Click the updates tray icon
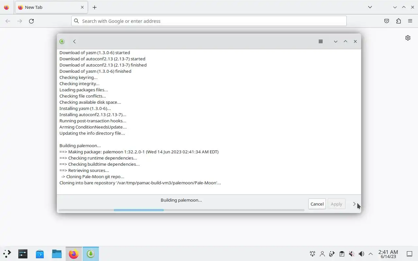Viewport: 418px width, 261px height. click(332, 254)
